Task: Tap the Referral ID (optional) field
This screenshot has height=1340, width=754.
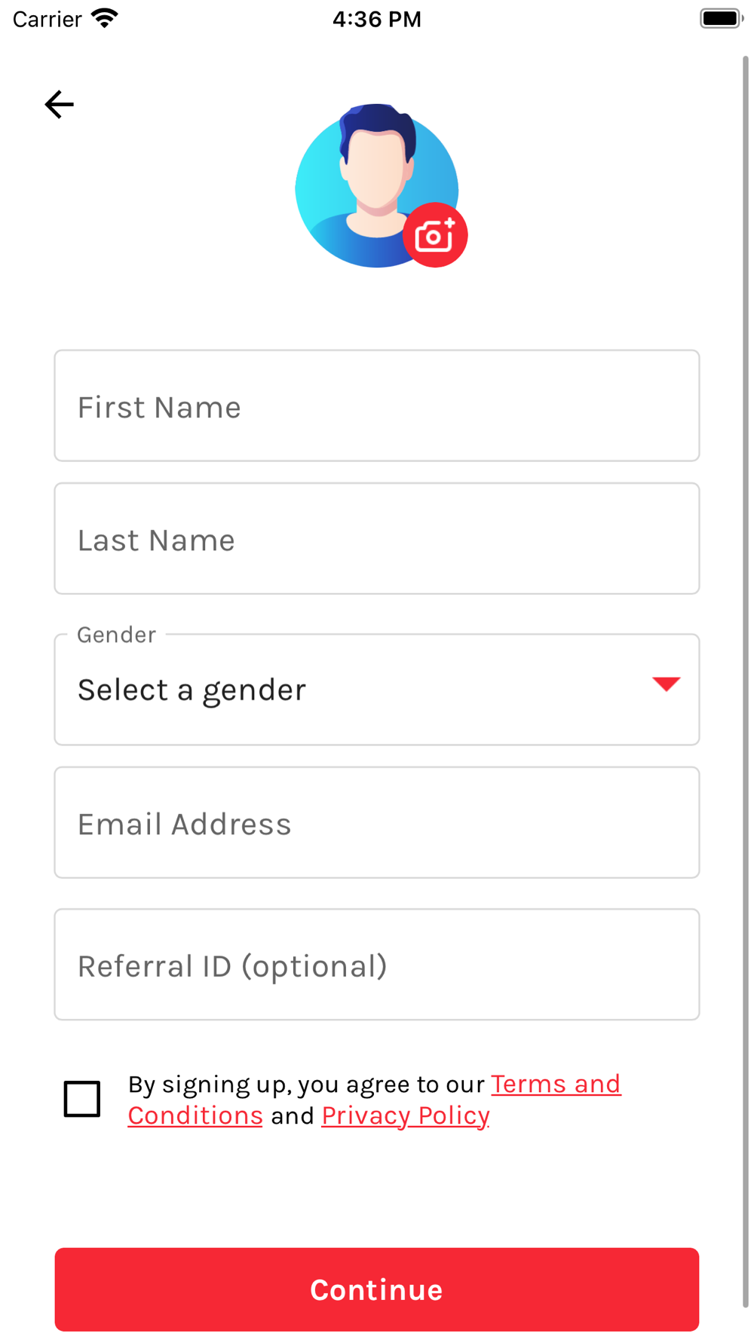Action: coord(377,965)
